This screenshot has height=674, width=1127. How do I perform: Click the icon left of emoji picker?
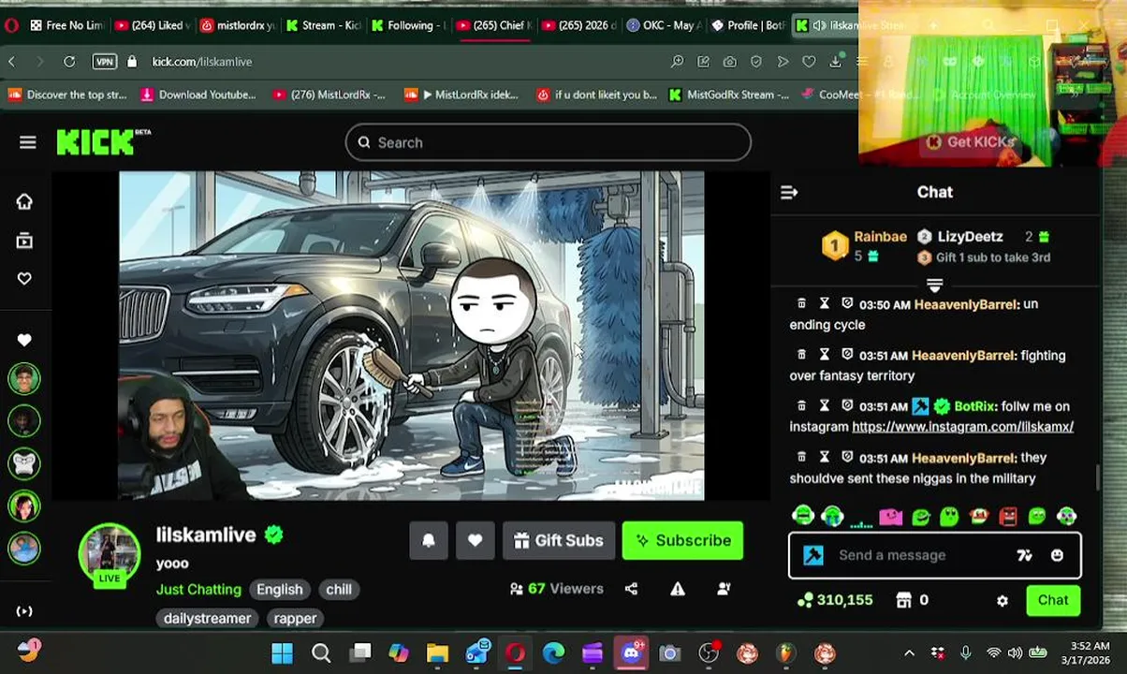coord(1024,555)
